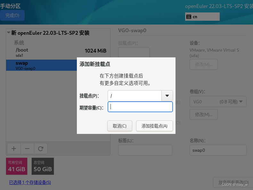Viewport: 253px width, 190px height.
Task: Click the 1024 MiB size value
Action: [95, 51]
